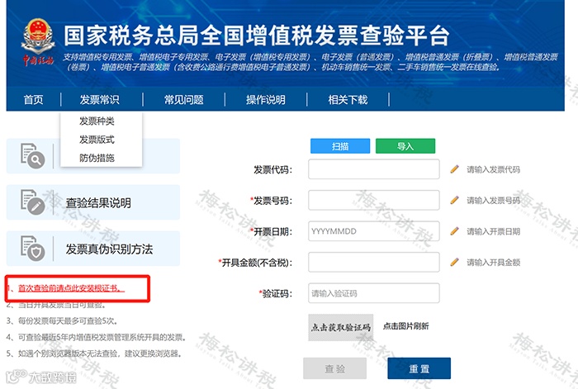Click pencil icon next to 请输入发票代码

point(454,169)
